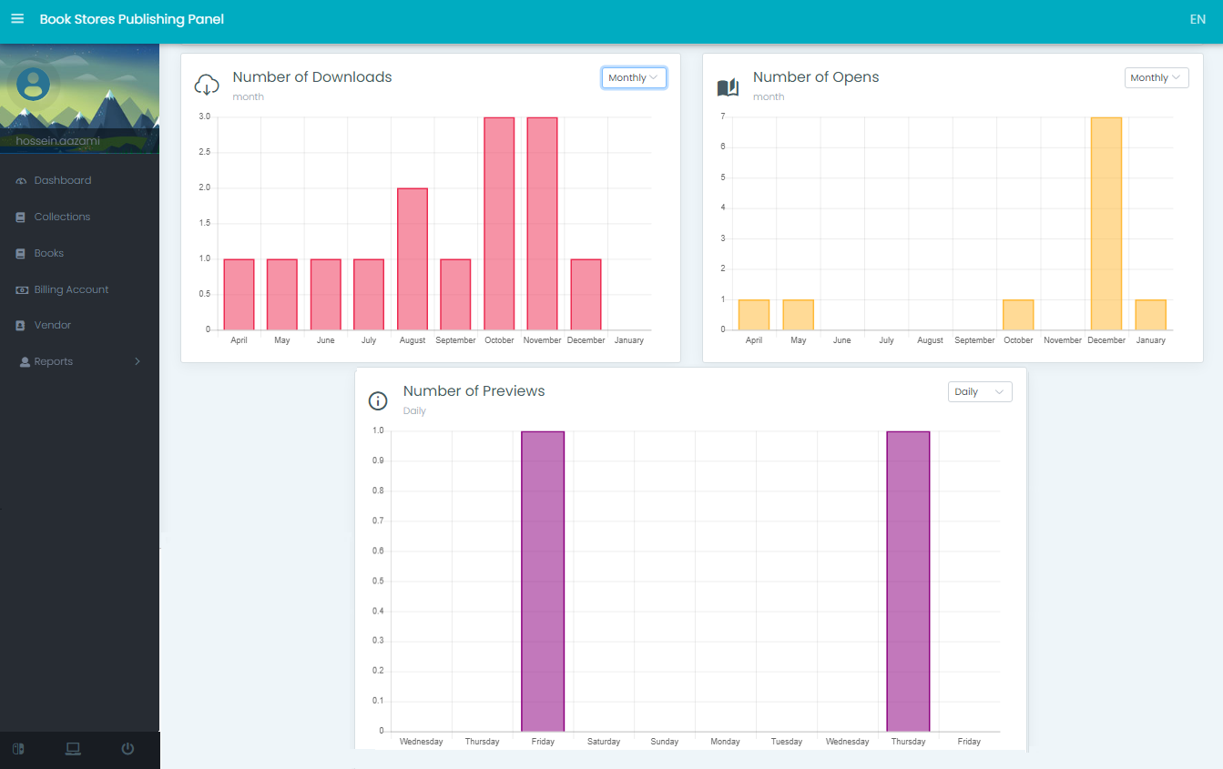Image resolution: width=1223 pixels, height=769 pixels.
Task: Click the hossein.aazami username link
Action: click(57, 141)
